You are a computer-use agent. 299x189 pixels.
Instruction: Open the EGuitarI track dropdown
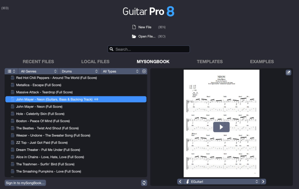click(x=222, y=181)
